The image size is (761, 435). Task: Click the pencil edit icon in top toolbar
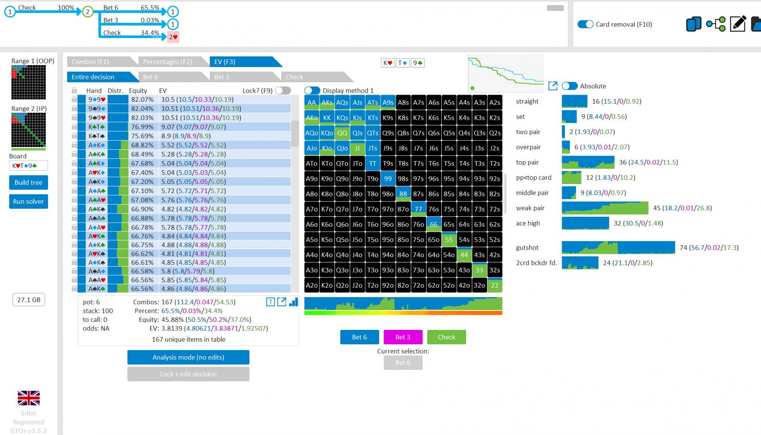pos(737,24)
